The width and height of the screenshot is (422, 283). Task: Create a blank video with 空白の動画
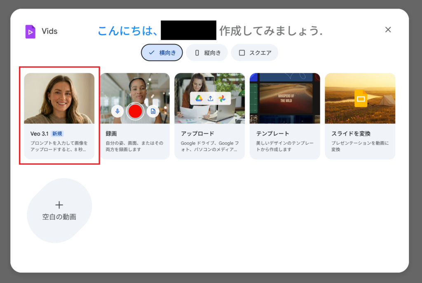click(59, 210)
